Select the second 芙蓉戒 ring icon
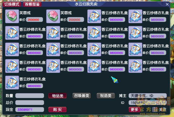 click(53, 16)
